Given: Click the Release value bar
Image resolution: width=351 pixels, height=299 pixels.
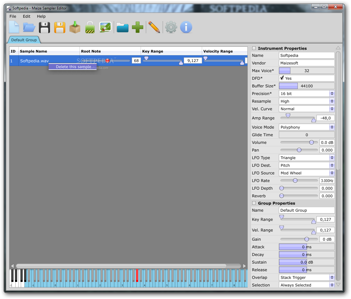Looking at the screenshot, I should [x=307, y=270].
